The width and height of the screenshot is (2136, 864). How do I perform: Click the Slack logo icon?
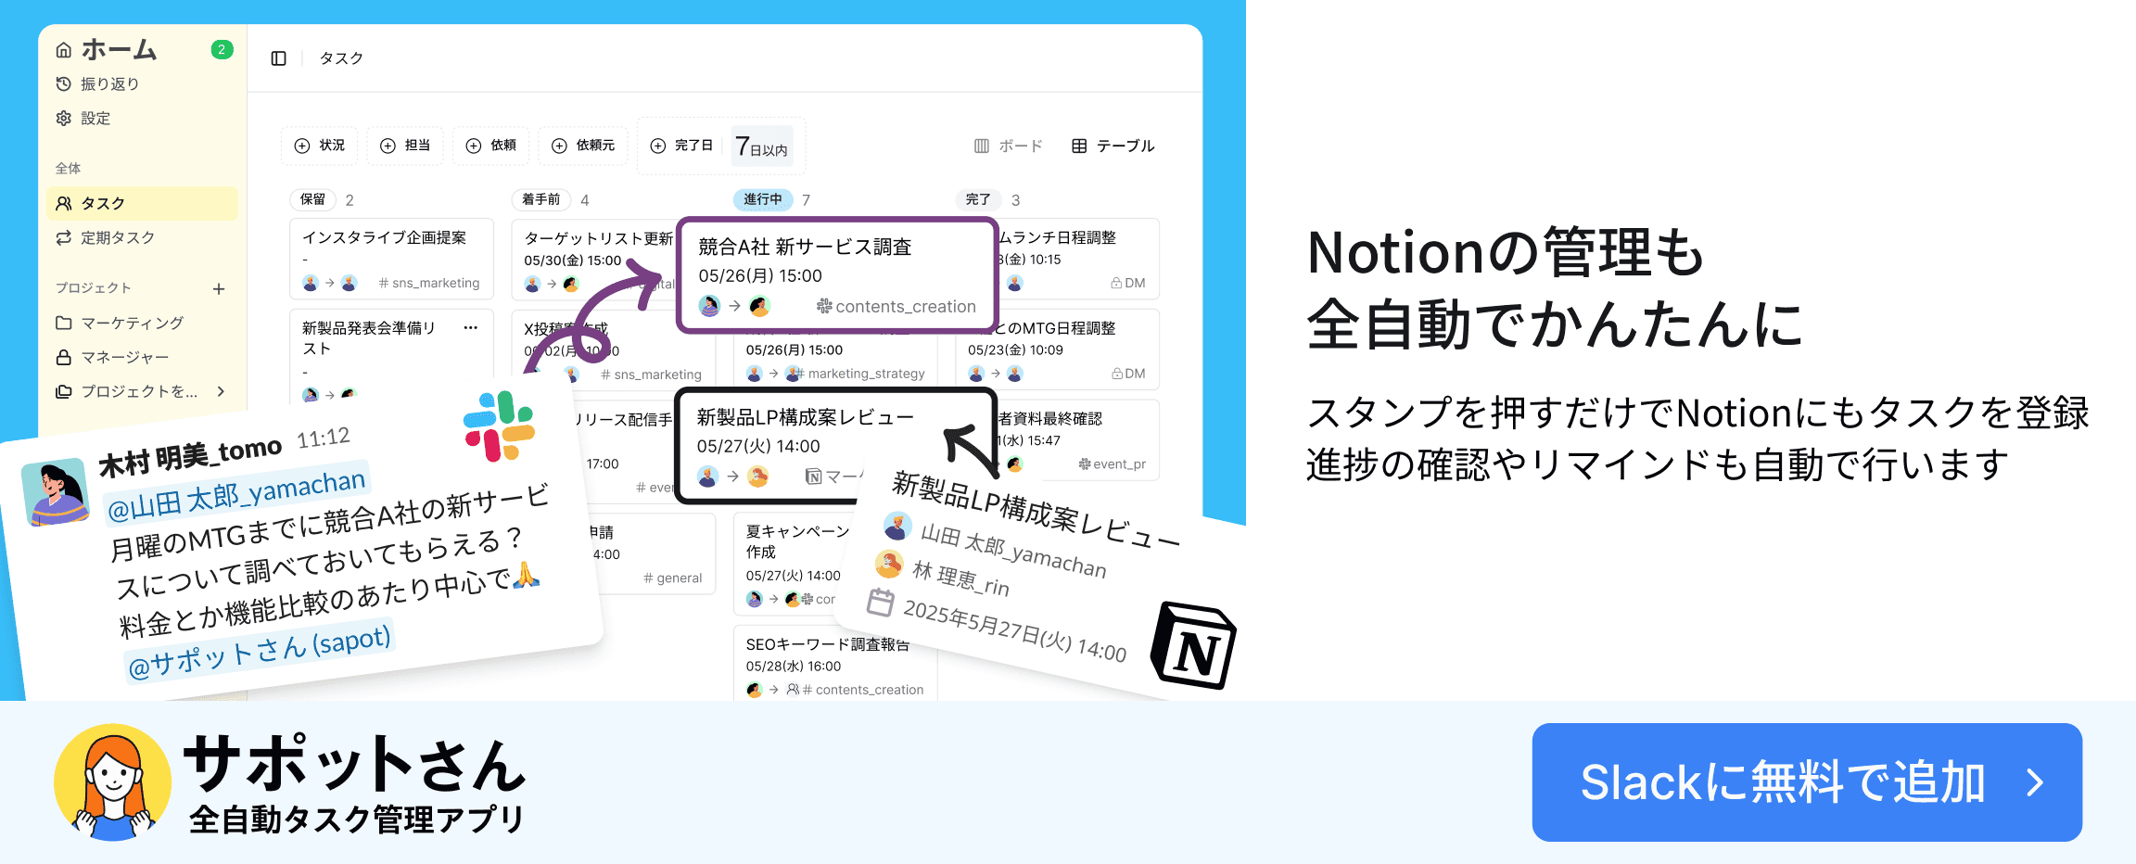[499, 426]
